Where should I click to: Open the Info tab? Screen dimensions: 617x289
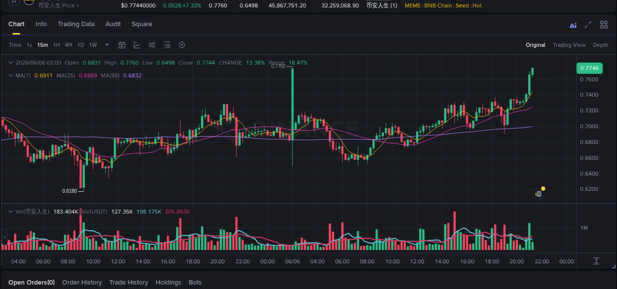pos(41,24)
